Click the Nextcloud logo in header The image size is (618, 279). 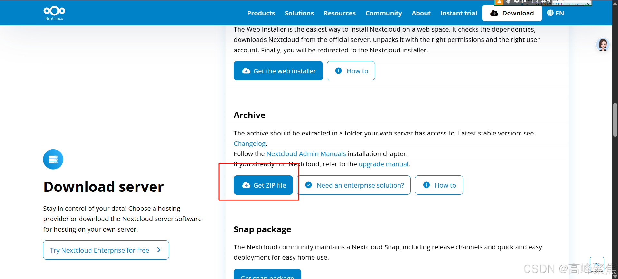point(54,13)
